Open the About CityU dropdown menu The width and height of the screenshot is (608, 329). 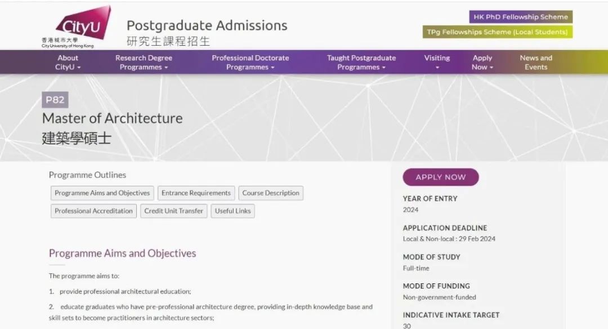(x=68, y=63)
